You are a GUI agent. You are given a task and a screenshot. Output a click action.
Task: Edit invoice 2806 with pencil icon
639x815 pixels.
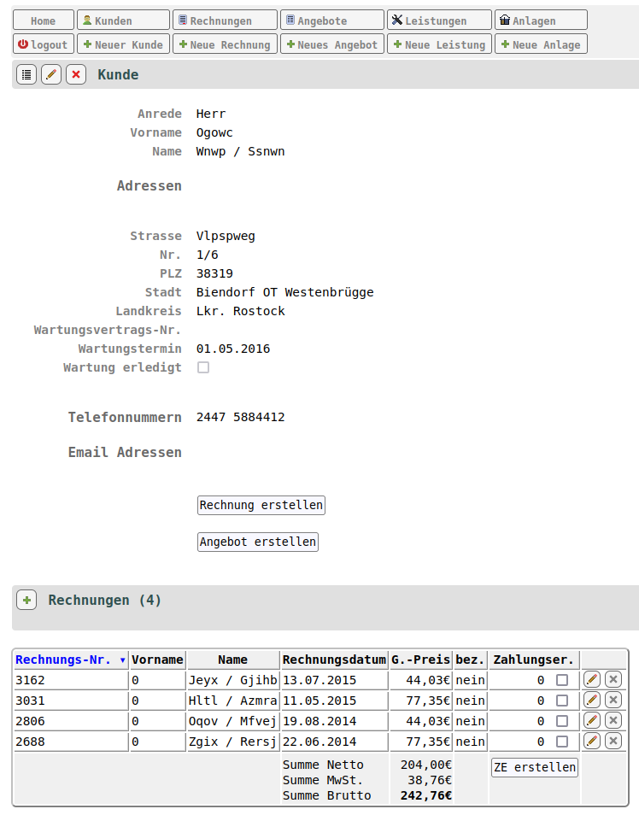coord(592,720)
